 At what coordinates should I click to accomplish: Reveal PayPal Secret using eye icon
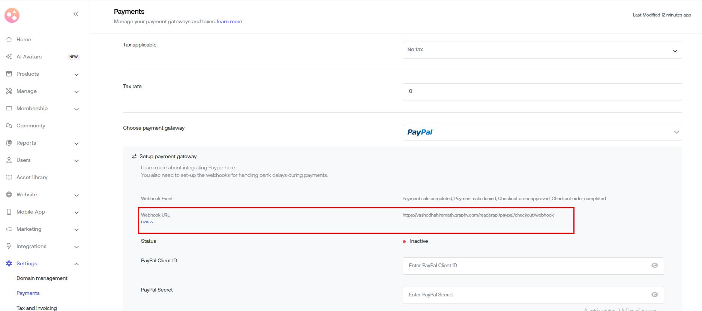tap(654, 295)
